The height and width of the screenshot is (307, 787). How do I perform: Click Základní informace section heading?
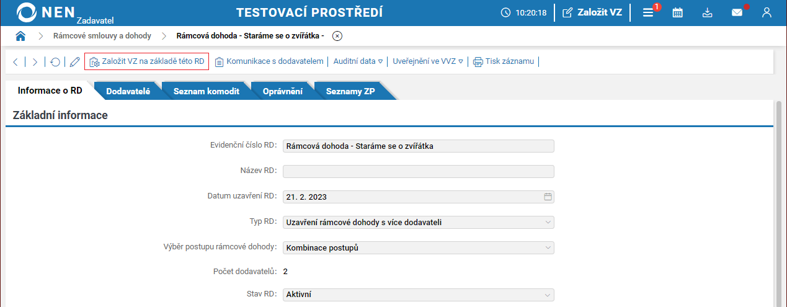point(60,115)
